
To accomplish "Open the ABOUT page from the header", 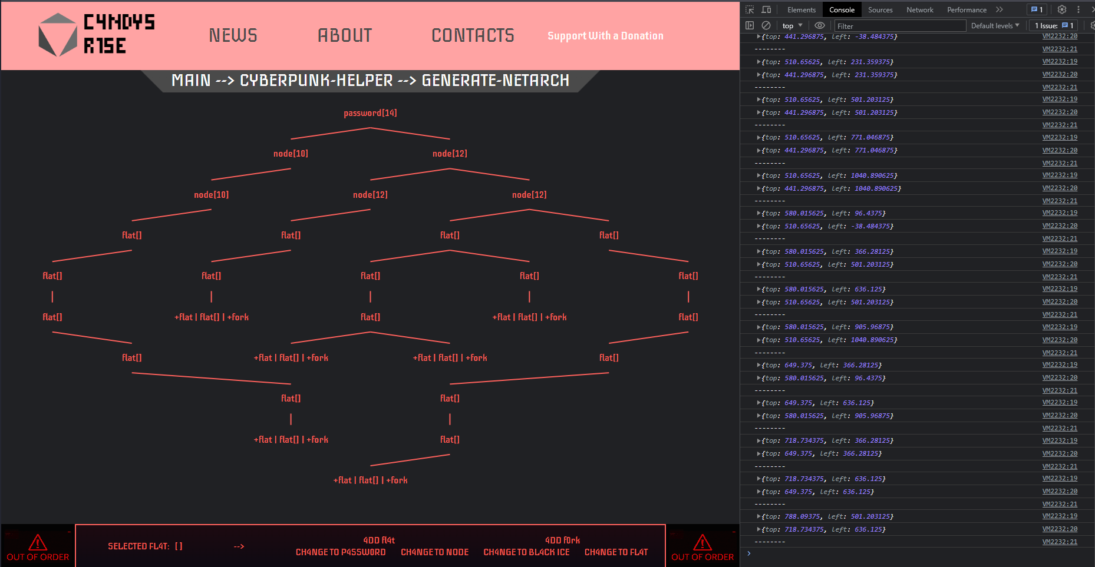I will point(345,35).
